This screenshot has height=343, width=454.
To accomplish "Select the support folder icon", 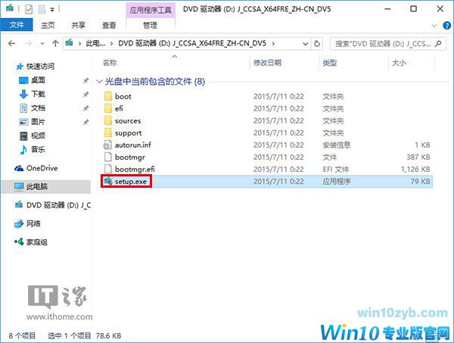I will click(x=107, y=133).
